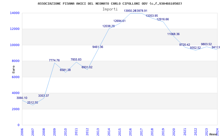Click the 2007 lowest point on the line
The height and width of the screenshot is (137, 220).
pyautogui.click(x=33, y=105)
